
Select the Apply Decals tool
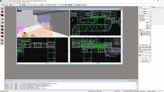[x=2, y=33]
